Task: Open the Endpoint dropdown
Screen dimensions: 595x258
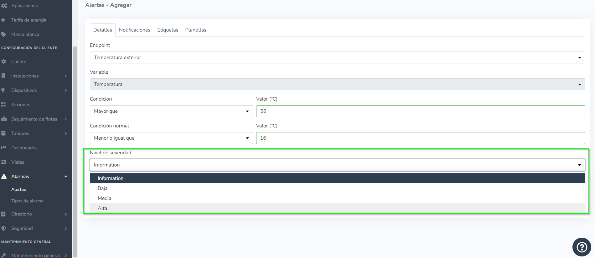Action: point(337,57)
